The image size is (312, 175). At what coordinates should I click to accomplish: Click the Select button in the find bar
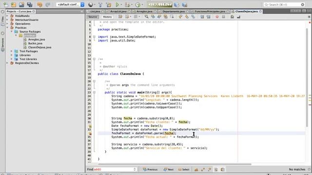click(x=184, y=170)
